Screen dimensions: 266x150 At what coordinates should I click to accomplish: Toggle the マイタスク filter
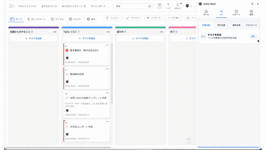coord(133,18)
